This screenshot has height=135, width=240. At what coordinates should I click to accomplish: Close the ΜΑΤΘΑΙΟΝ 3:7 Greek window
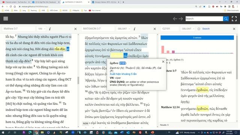[x=155, y=29]
